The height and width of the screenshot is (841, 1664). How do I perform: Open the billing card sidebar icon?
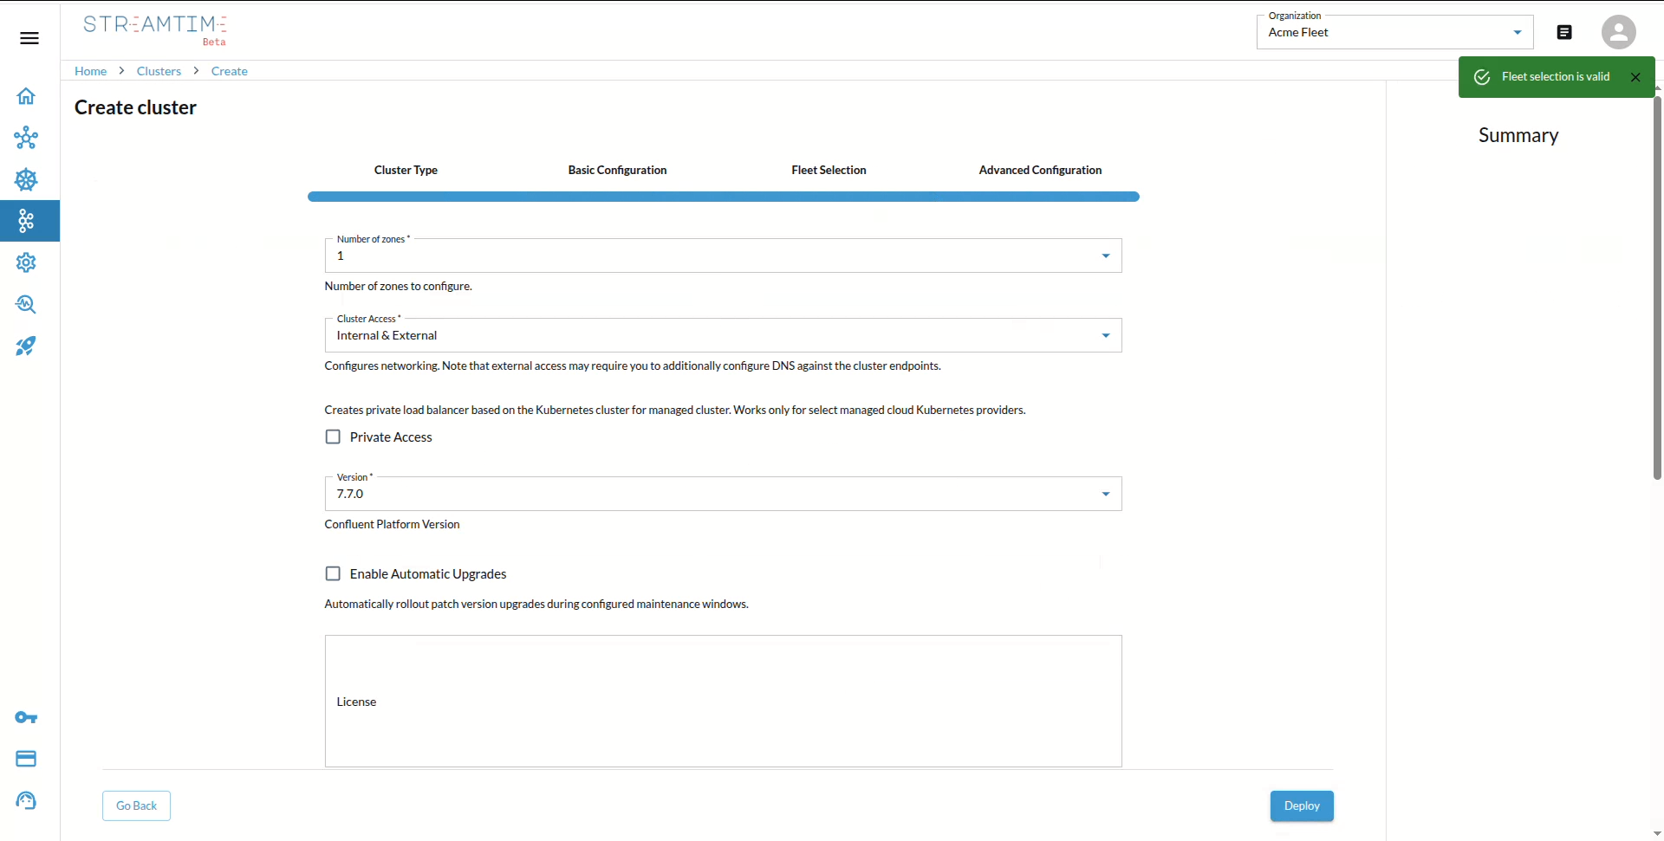[26, 759]
